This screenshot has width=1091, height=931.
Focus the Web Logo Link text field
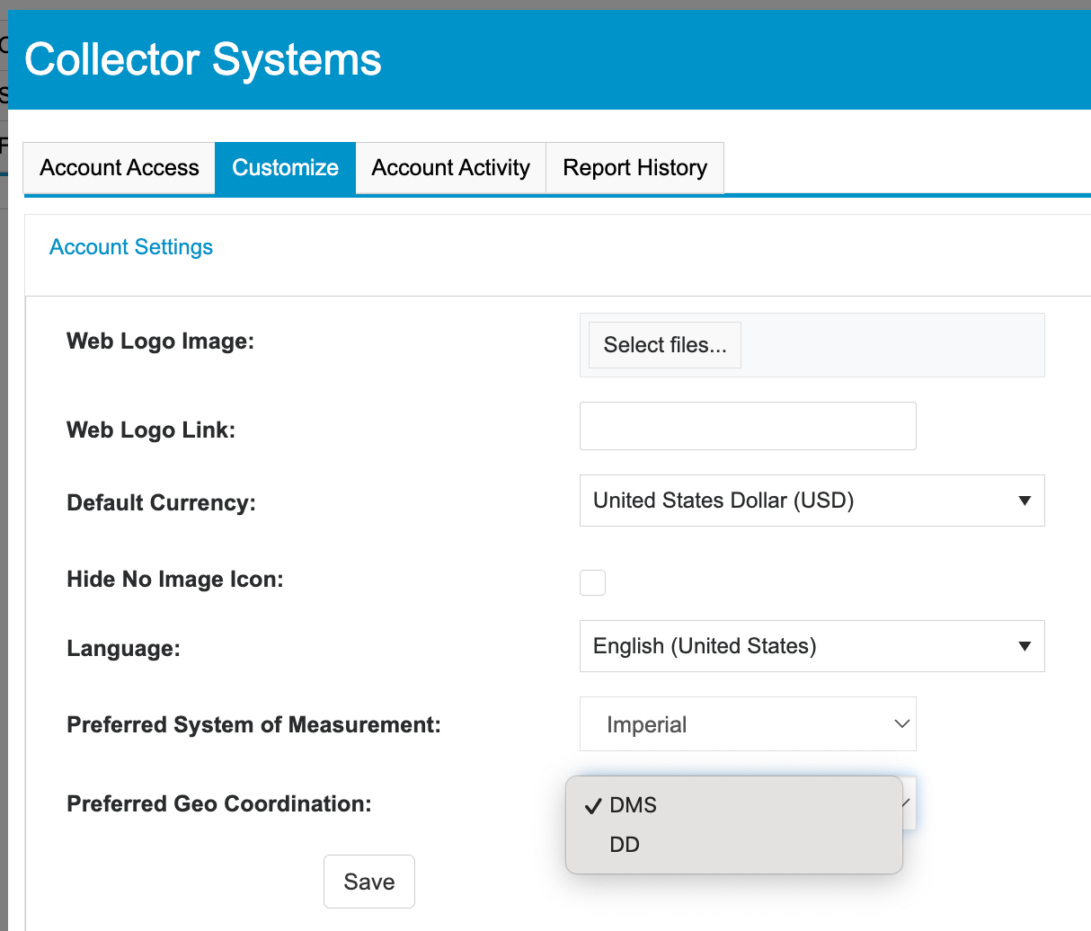click(748, 426)
